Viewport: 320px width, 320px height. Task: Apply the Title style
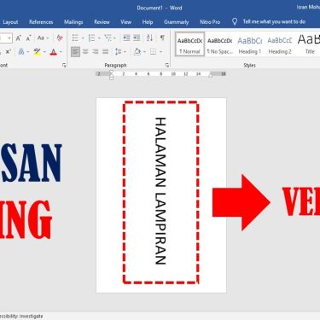pyautogui.click(x=309, y=44)
